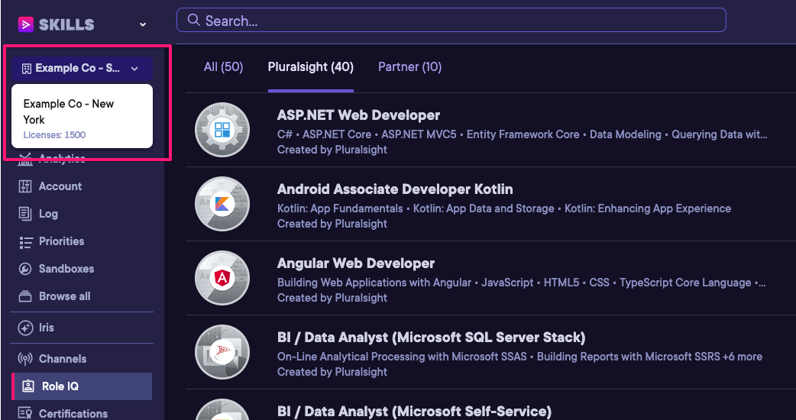The image size is (796, 420).
Task: Click the Angular Web Developer role badge
Action: pyautogui.click(x=222, y=278)
